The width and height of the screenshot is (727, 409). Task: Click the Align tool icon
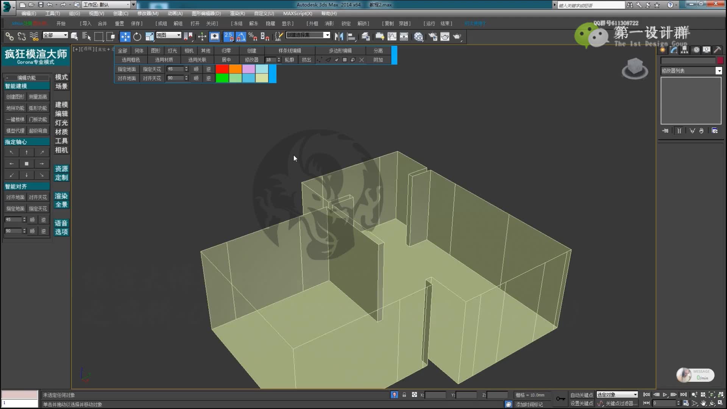pos(351,36)
